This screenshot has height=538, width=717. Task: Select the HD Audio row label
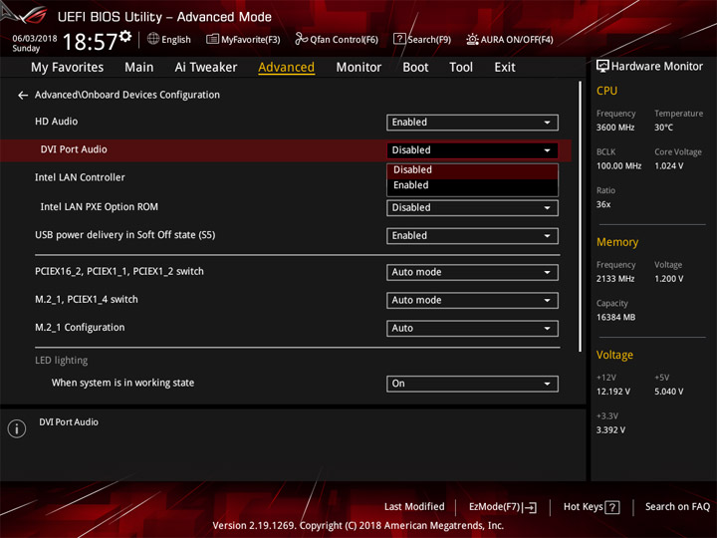[56, 122]
